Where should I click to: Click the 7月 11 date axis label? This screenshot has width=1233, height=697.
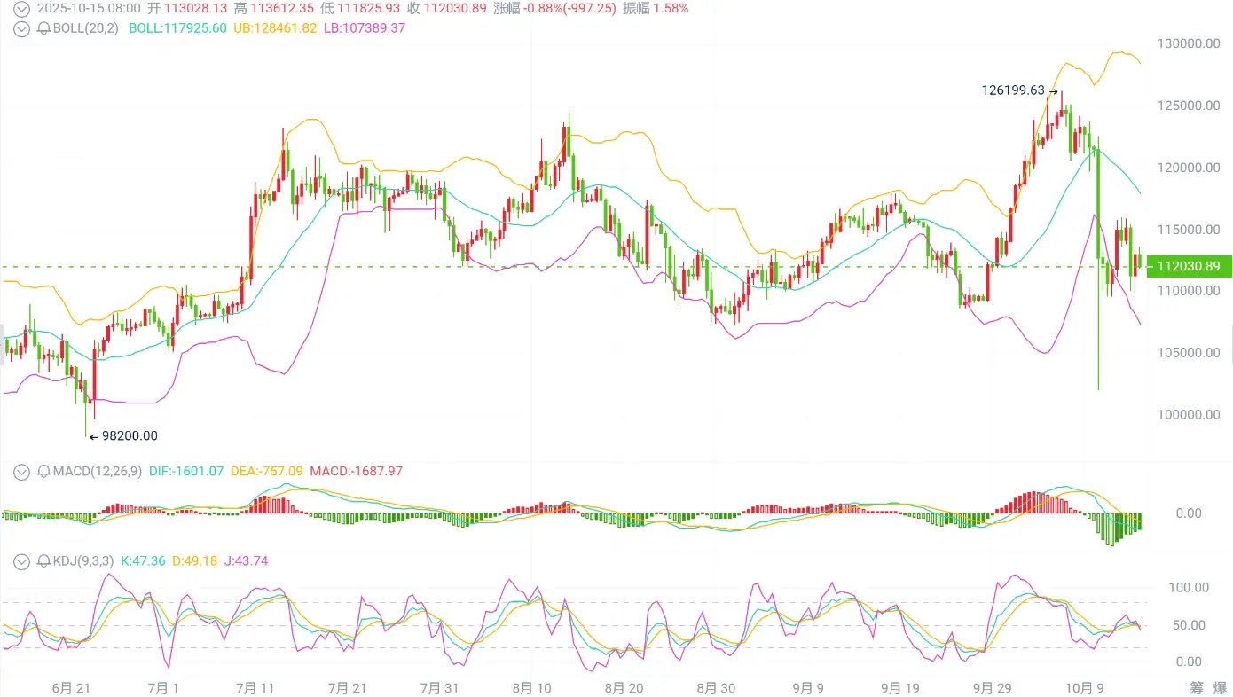pos(256,687)
